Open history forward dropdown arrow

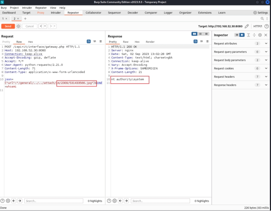coord(55,26)
